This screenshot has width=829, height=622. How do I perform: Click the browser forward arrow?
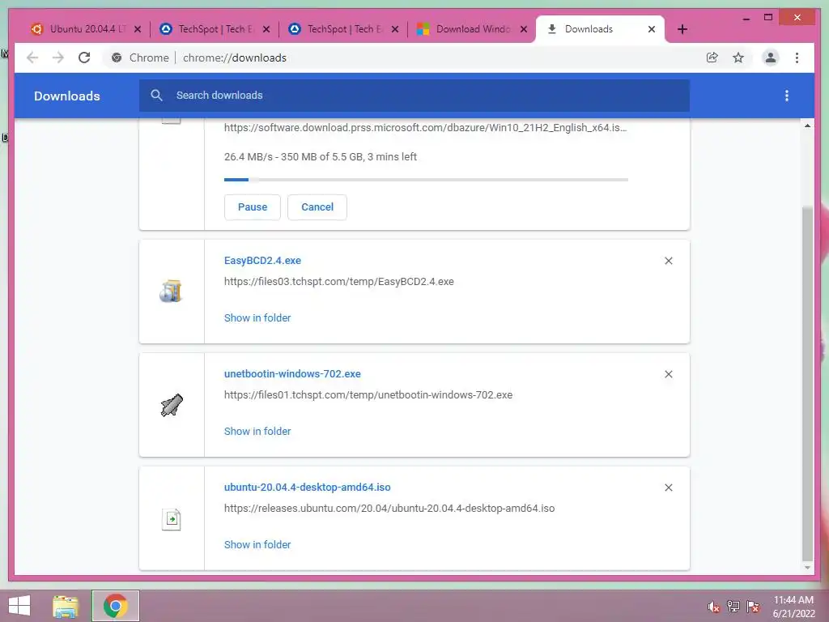pos(58,58)
